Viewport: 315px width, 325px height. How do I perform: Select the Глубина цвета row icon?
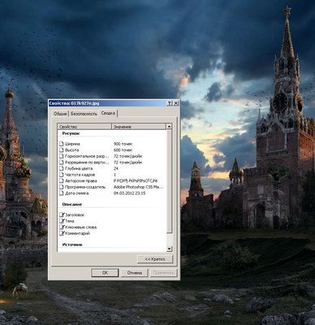pyautogui.click(x=62, y=168)
